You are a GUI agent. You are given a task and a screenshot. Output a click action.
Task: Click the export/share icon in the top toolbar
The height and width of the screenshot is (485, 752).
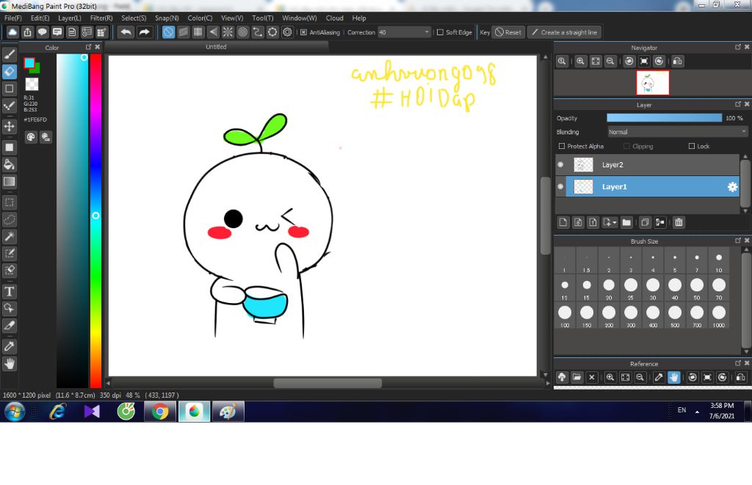click(27, 32)
